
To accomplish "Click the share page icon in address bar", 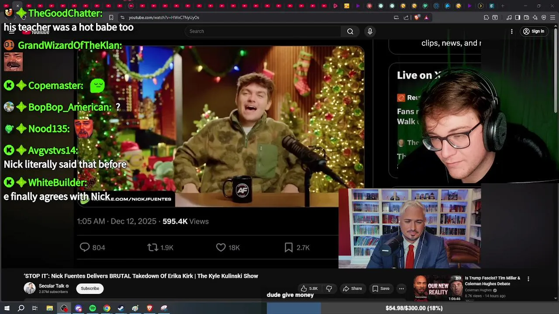I will [x=406, y=17].
